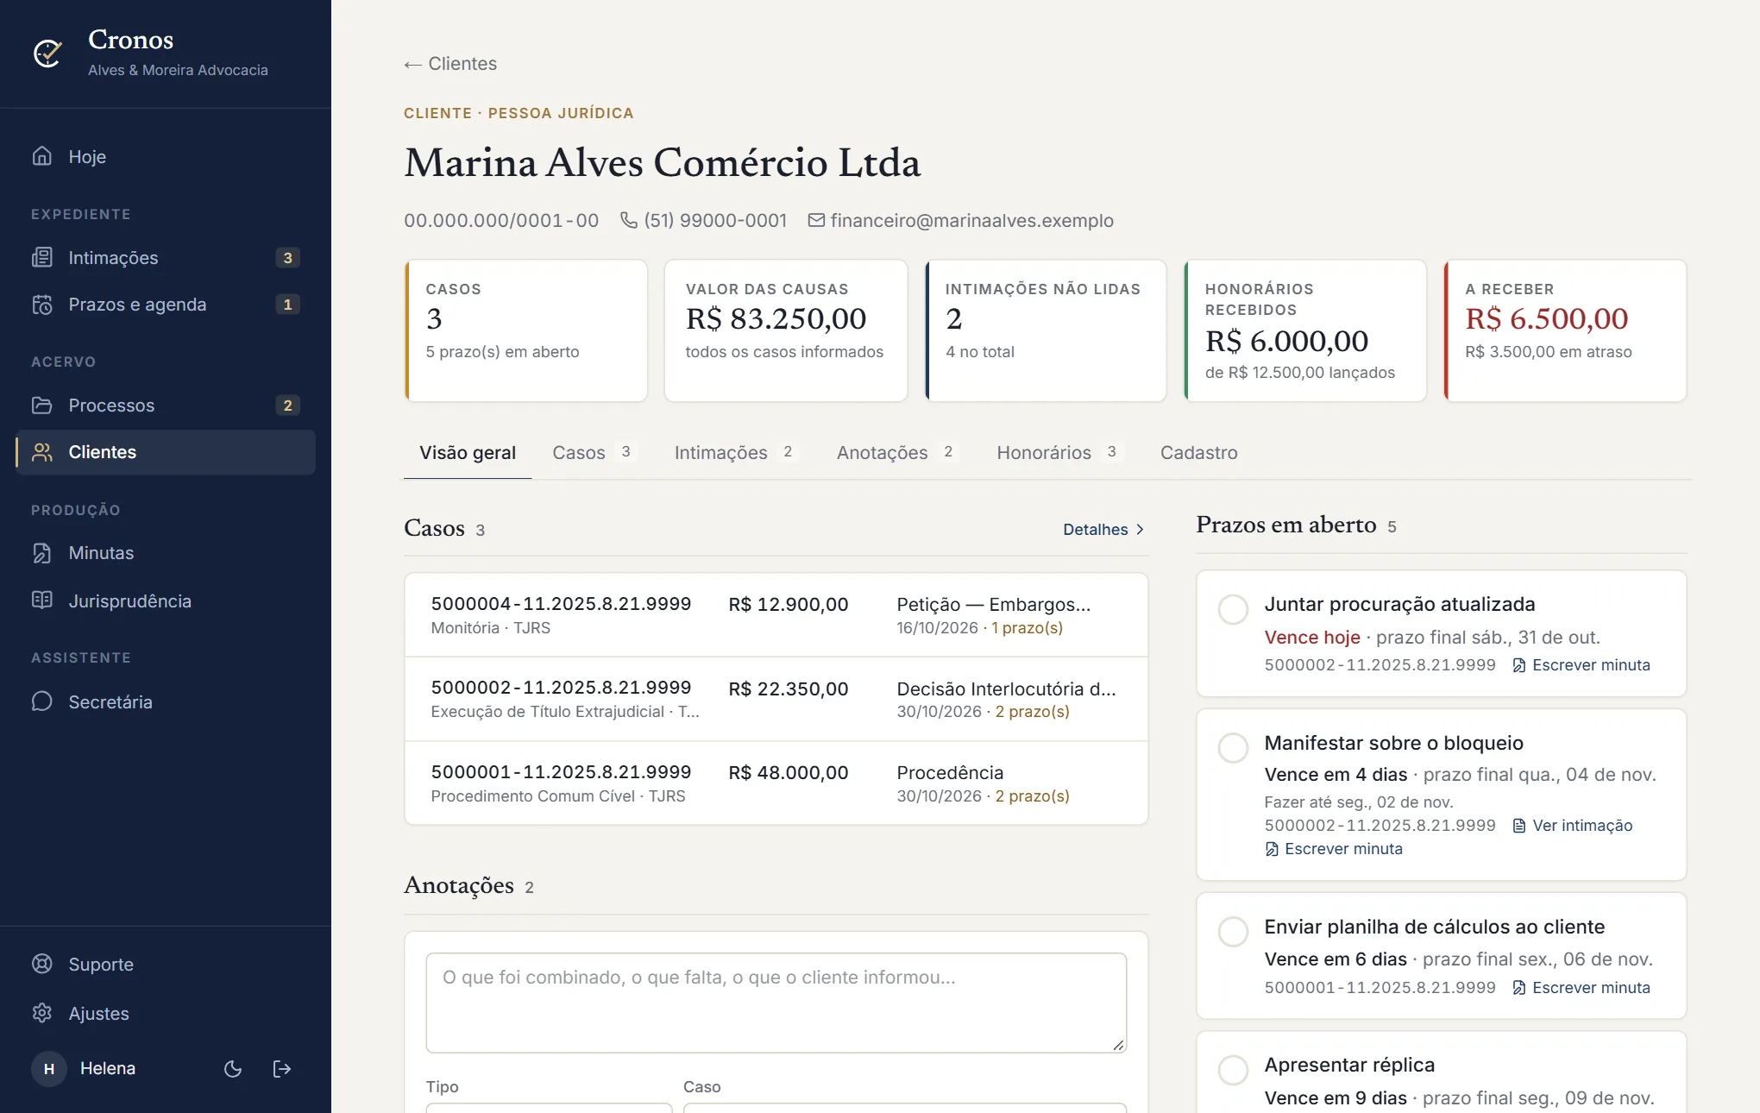
Task: Click Ver intimação on Manifestar sobre o bloqueio
Action: pyautogui.click(x=1573, y=826)
